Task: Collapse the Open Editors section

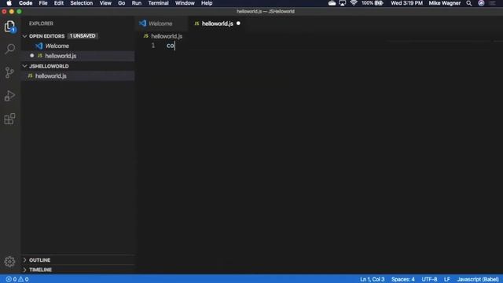Action: click(24, 36)
